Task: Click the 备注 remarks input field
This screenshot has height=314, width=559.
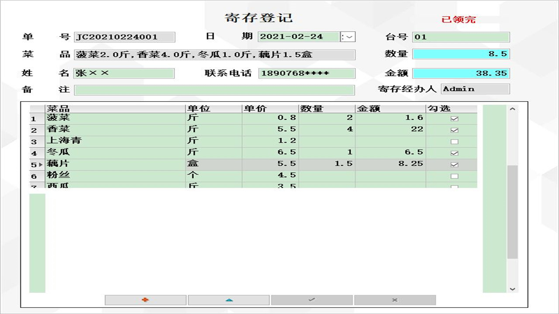Action: tap(214, 90)
